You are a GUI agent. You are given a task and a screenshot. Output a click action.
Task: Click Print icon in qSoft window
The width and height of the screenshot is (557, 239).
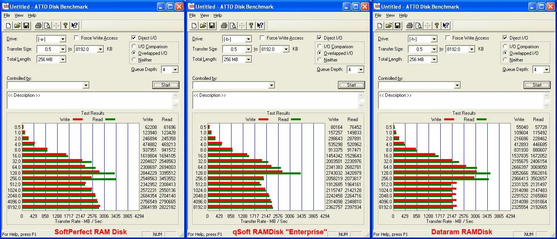(x=224, y=25)
